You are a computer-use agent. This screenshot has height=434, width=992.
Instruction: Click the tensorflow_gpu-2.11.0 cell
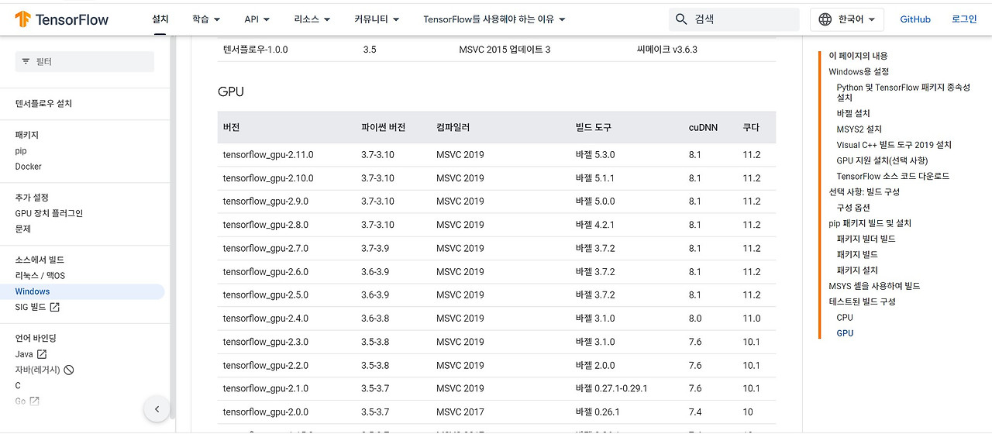point(268,155)
